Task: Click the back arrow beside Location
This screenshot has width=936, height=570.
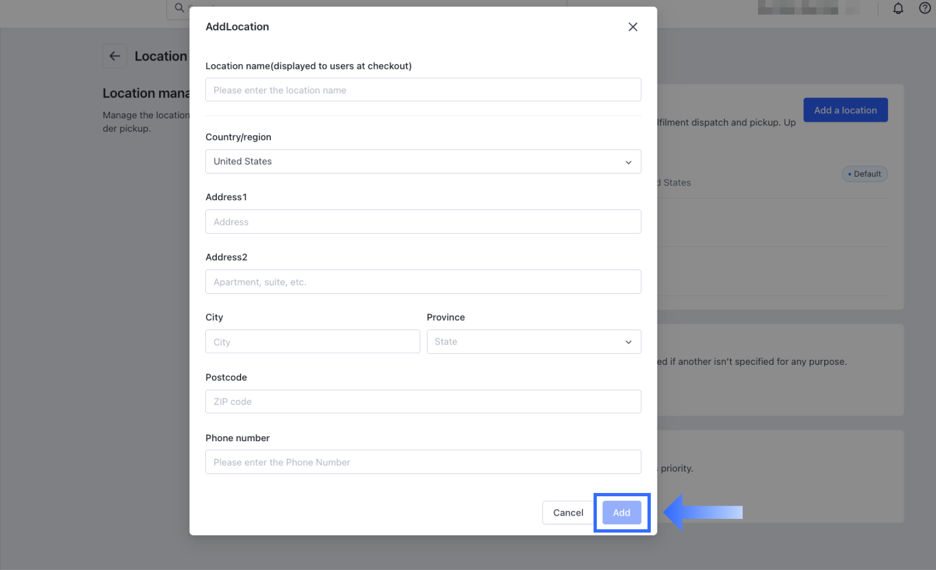Action: [x=115, y=56]
